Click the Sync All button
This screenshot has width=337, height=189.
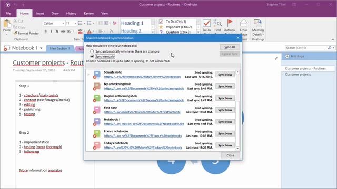(x=230, y=47)
